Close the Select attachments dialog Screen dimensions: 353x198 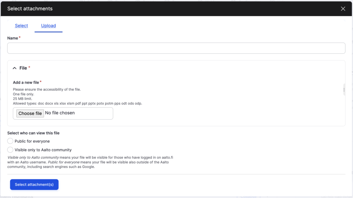343,8
